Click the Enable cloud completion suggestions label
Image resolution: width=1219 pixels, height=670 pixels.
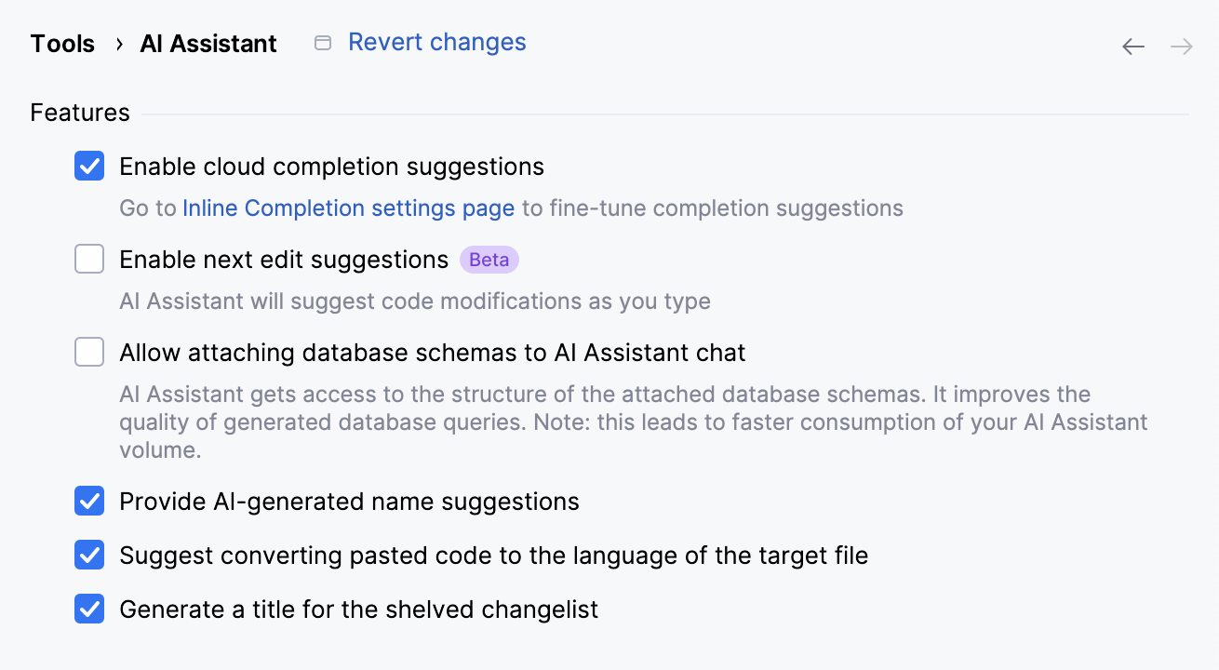click(x=331, y=166)
